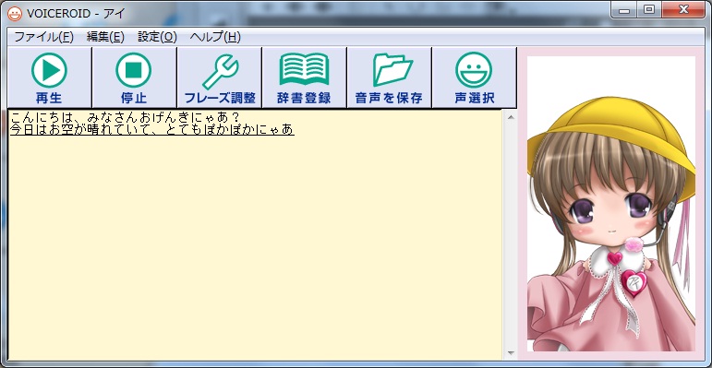Click the underlined line 今日はお空が晴れていて
This screenshot has width=712, height=368.
(152, 130)
